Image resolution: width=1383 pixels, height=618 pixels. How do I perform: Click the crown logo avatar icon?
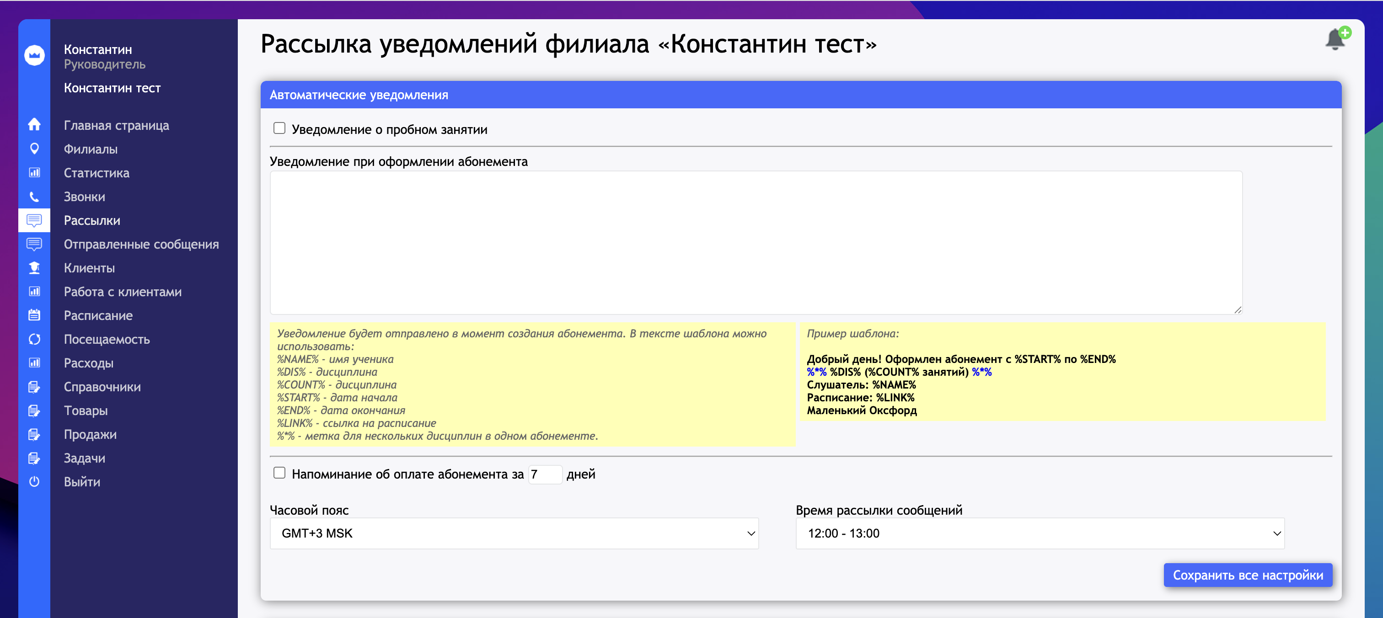[34, 55]
